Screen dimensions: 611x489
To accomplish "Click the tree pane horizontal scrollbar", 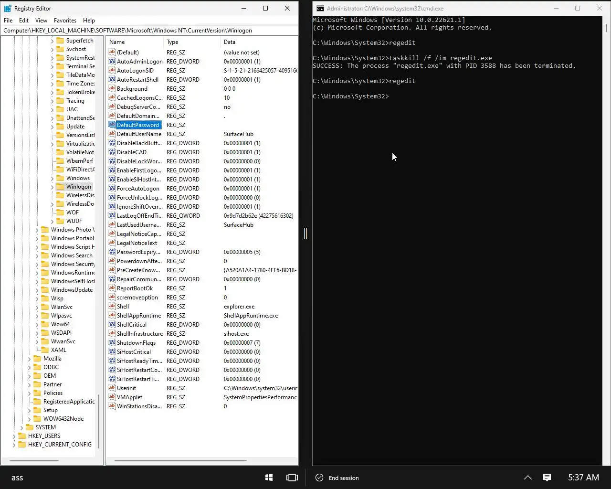I will pos(34,461).
